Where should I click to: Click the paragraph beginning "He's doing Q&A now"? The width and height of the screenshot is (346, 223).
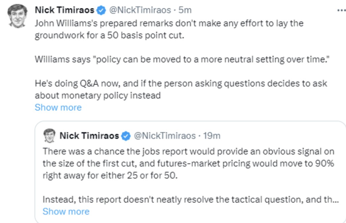(x=181, y=83)
